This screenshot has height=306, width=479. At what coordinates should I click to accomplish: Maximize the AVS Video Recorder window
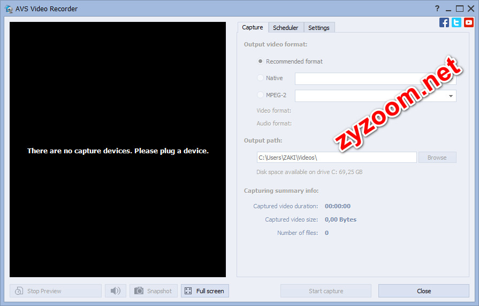pyautogui.click(x=459, y=9)
